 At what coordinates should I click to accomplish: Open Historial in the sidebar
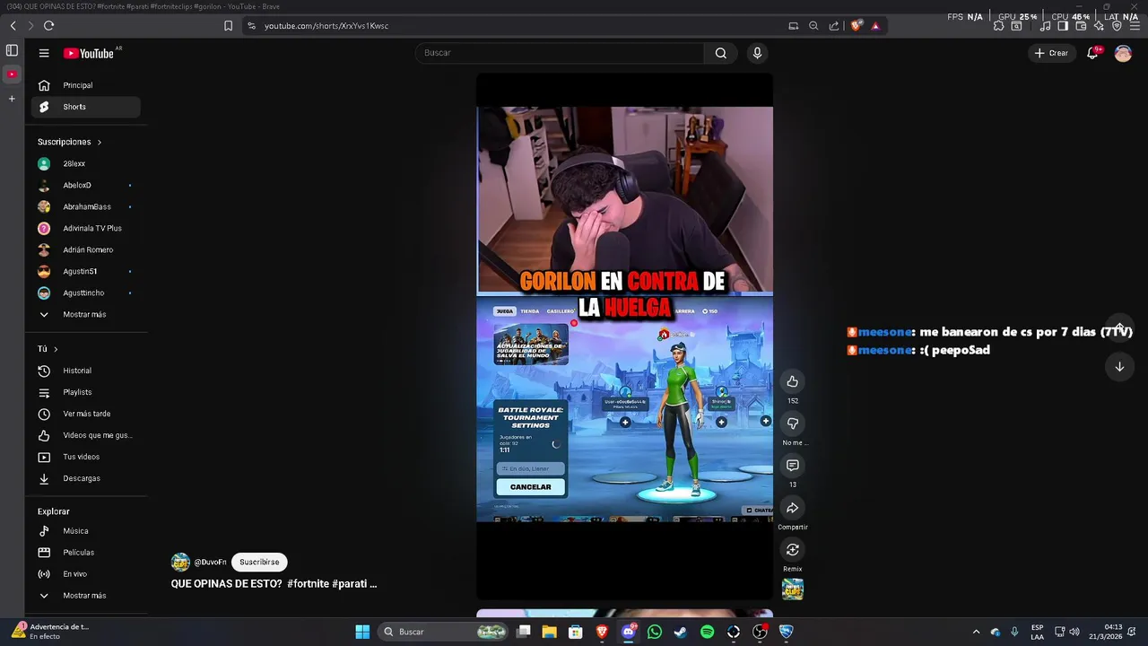pyautogui.click(x=86, y=371)
